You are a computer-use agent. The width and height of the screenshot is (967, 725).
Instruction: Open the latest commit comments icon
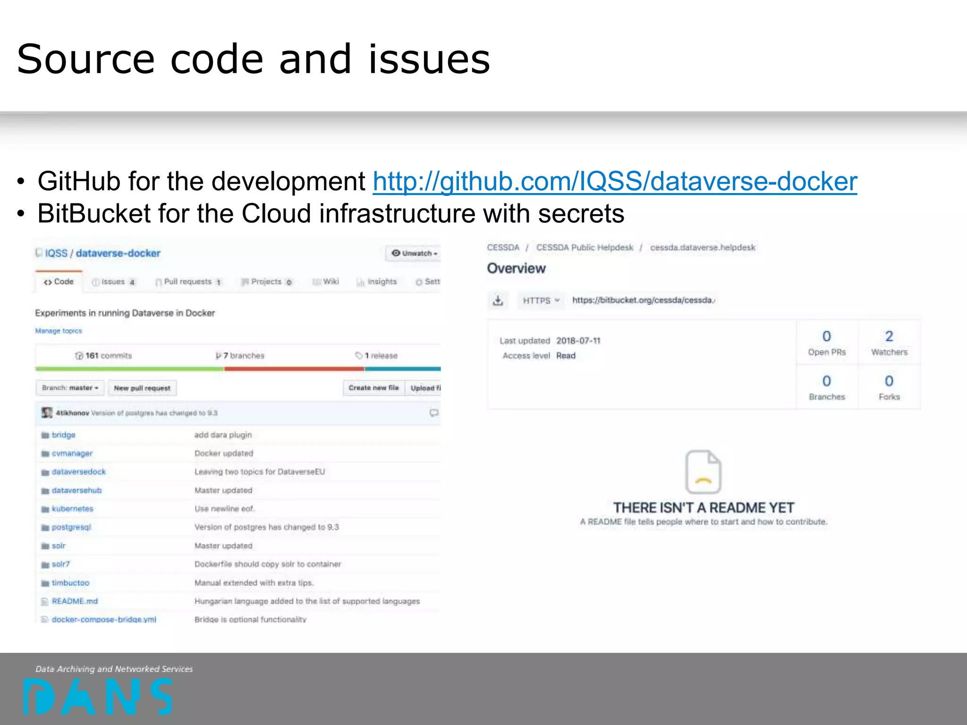coord(433,413)
